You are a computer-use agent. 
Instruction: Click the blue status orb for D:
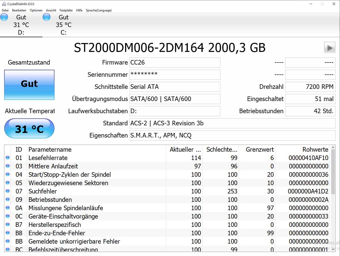(x=4, y=17)
